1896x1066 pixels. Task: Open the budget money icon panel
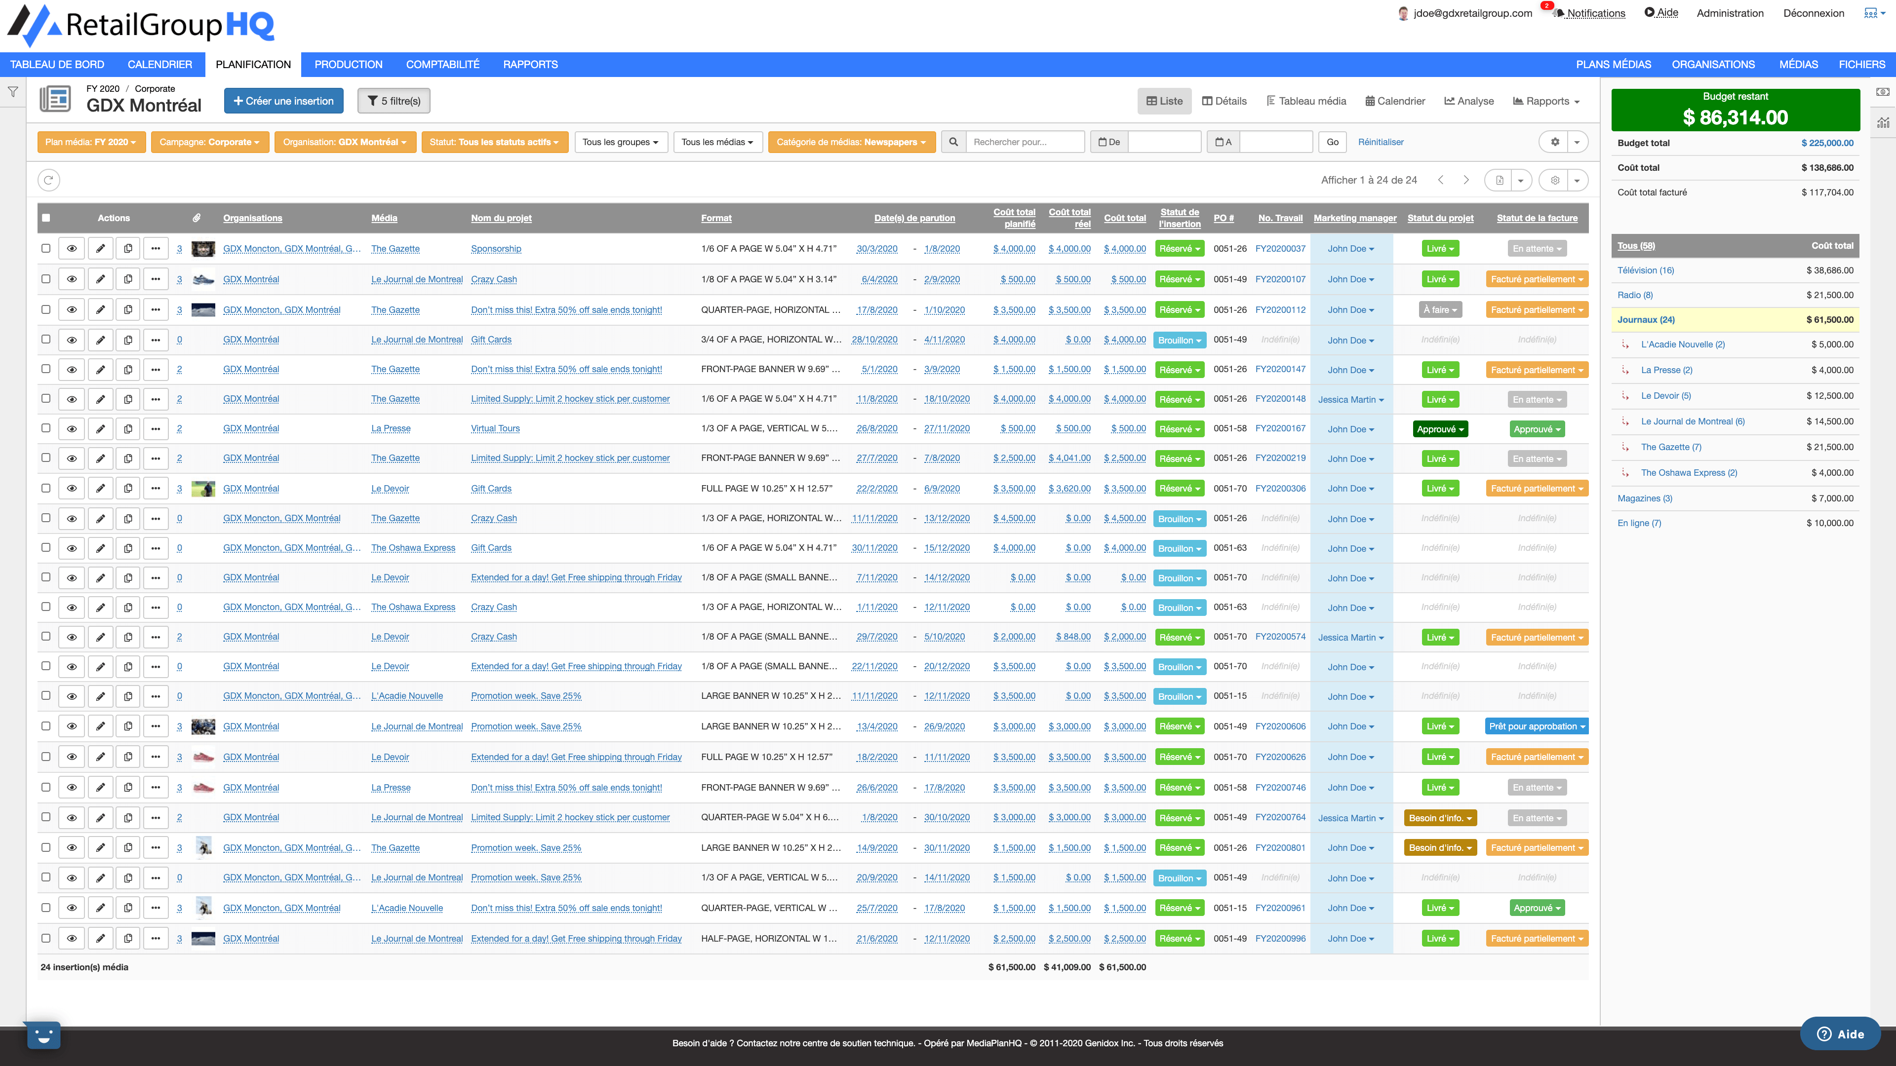1883,92
